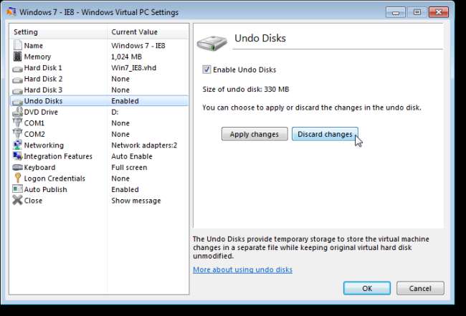Click the Keyboard icon
Image resolution: width=466 pixels, height=316 pixels.
17,167
